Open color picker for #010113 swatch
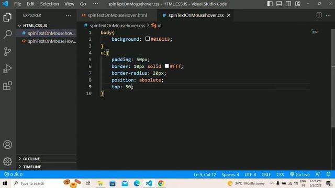 click(x=148, y=39)
